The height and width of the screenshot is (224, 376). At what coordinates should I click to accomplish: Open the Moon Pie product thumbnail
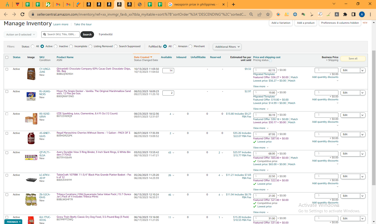31,96
